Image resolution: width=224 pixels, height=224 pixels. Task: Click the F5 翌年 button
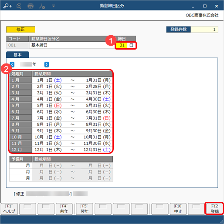[x=85, y=209]
